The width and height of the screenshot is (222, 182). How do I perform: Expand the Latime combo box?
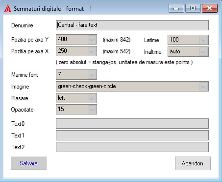(203, 40)
